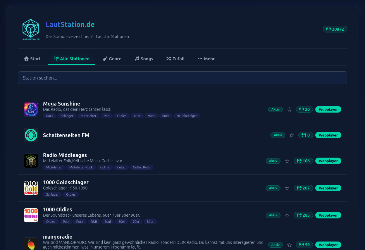
Task: Open the Genre tab
Action: pos(112,59)
